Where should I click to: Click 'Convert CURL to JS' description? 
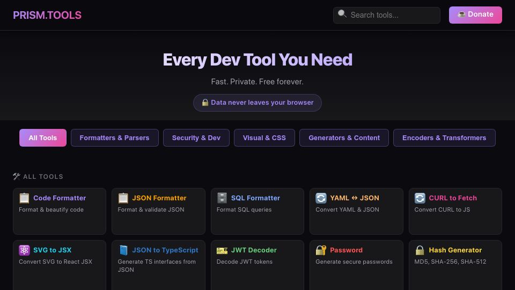[442, 209]
